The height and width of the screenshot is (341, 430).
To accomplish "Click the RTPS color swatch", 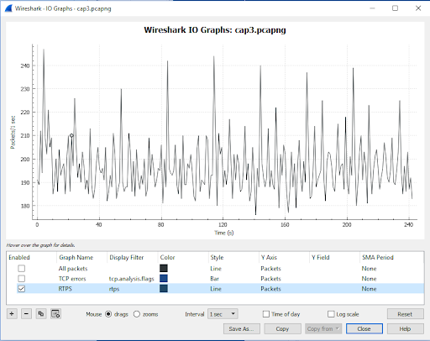I will (164, 289).
